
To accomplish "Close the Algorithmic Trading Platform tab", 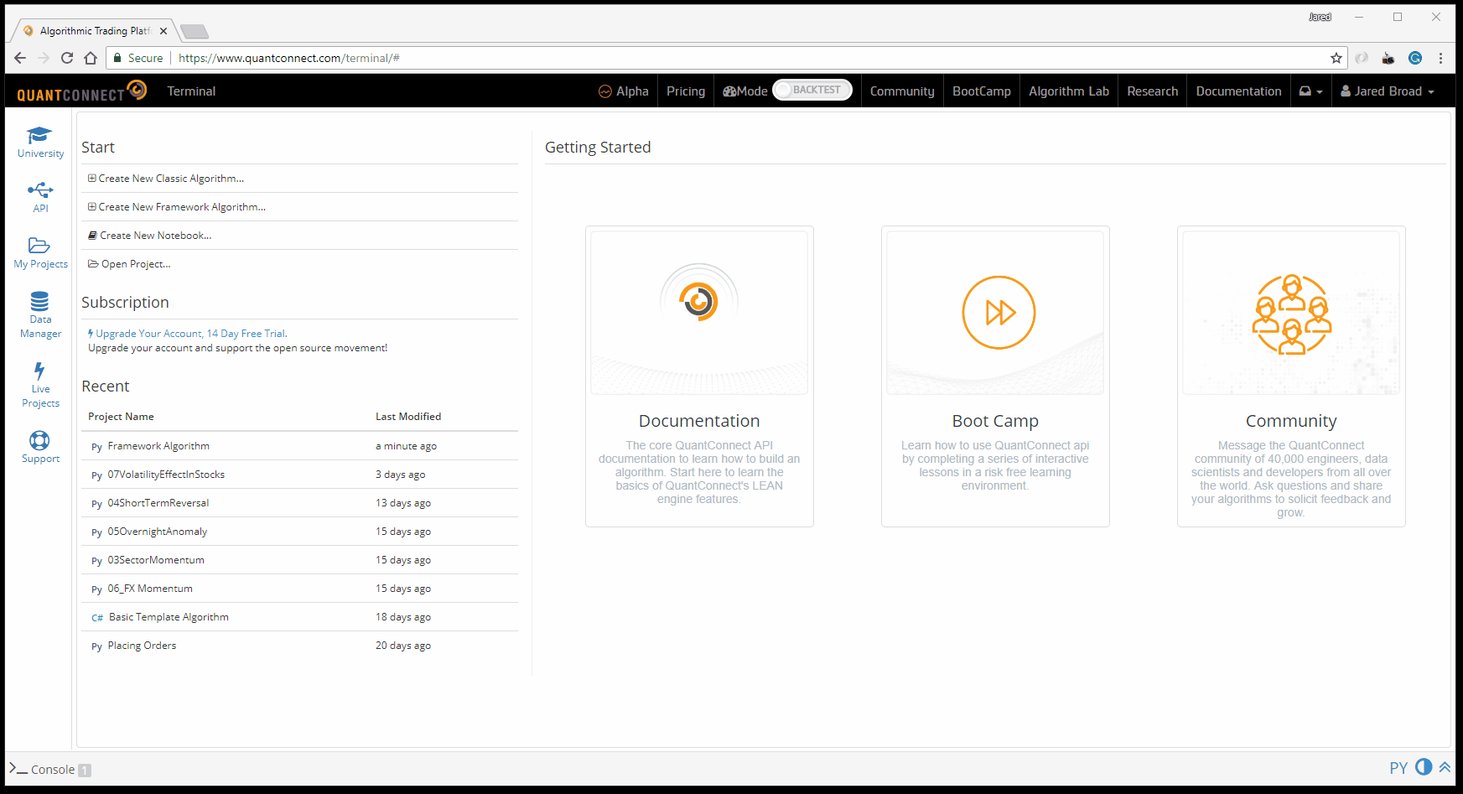I will click(x=163, y=31).
